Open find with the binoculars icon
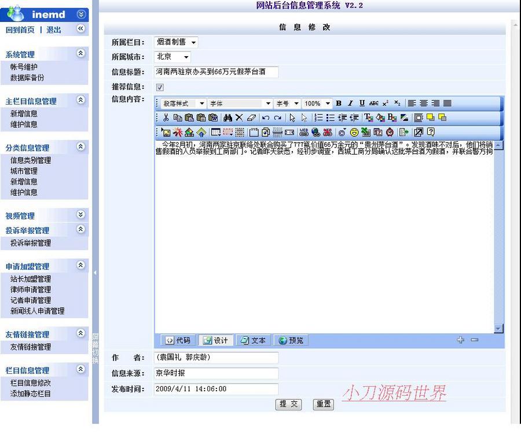This screenshot has width=521, height=448. point(228,117)
